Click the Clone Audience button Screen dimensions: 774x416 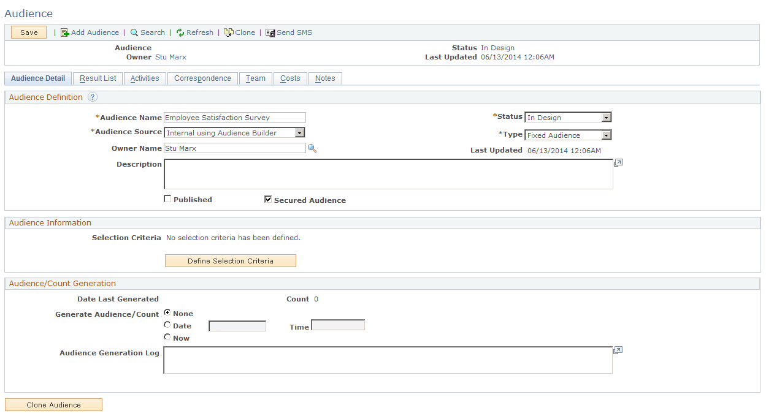[x=53, y=405]
